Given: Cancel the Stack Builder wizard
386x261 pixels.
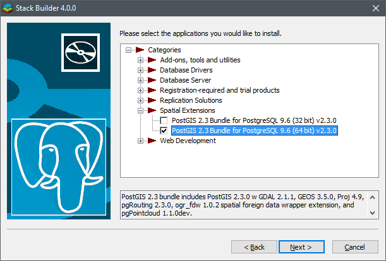Looking at the screenshot, I should (x=355, y=246).
